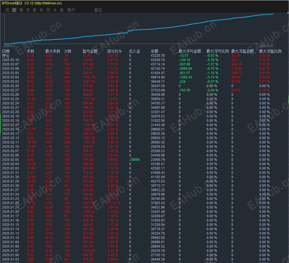This screenshot has height=263, width=289.
Task: Switch to the 月 monthly tab
Action: tap(28, 10)
